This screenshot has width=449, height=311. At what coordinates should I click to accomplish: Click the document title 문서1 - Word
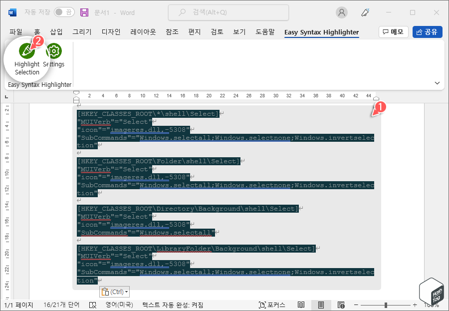(115, 12)
